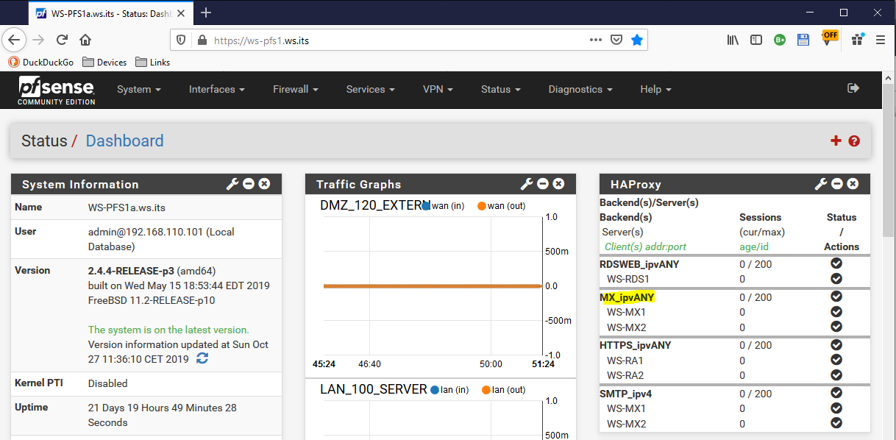
Task: Reload the page in Firefox
Action: coord(62,40)
